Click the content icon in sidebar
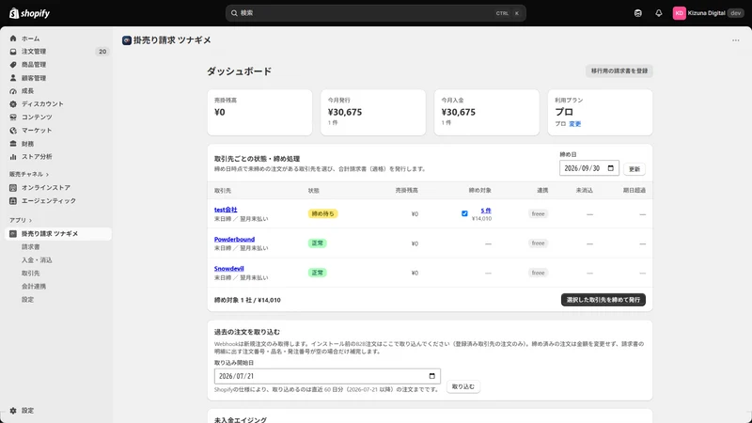This screenshot has width=752, height=423. 13,117
